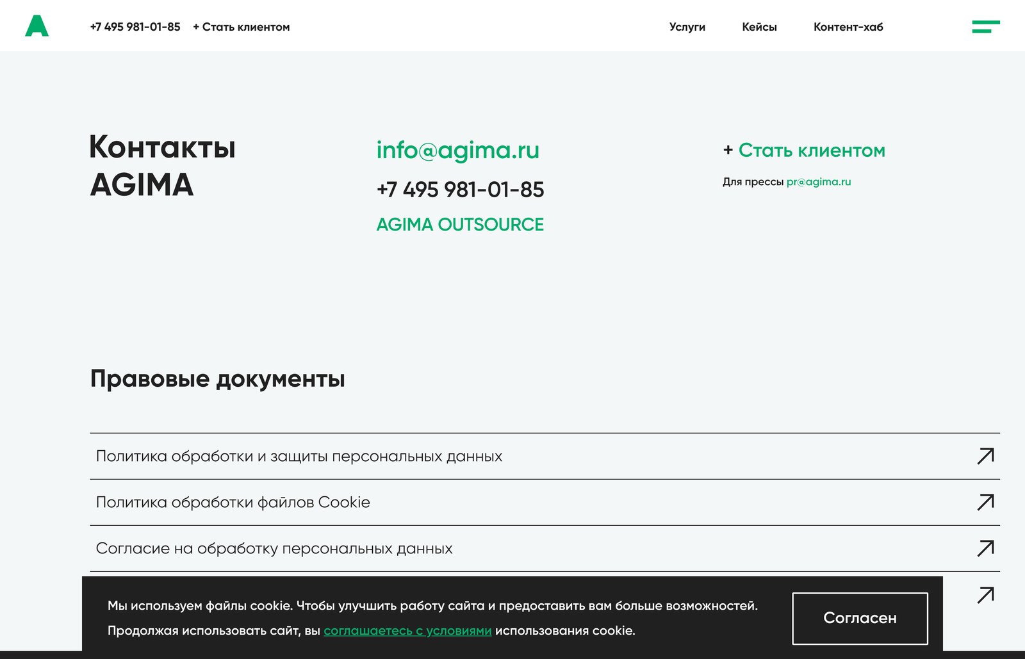
Task: Click the info@agima.ru email link
Action: (458, 151)
